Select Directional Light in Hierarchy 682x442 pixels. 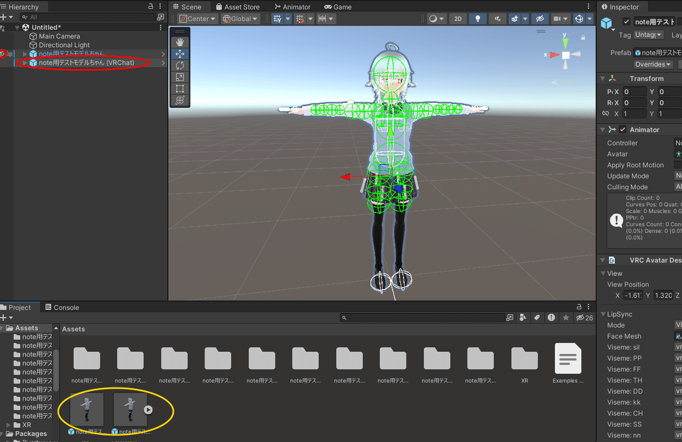coord(64,45)
